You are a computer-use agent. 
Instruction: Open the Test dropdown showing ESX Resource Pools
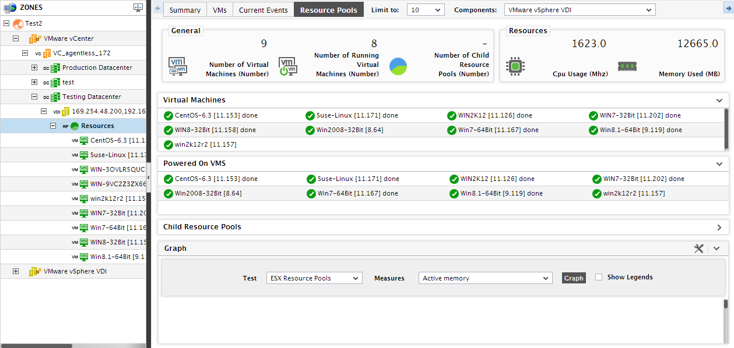click(x=314, y=278)
